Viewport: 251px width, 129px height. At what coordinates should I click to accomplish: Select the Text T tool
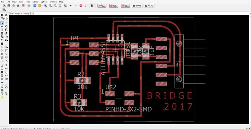6,65
